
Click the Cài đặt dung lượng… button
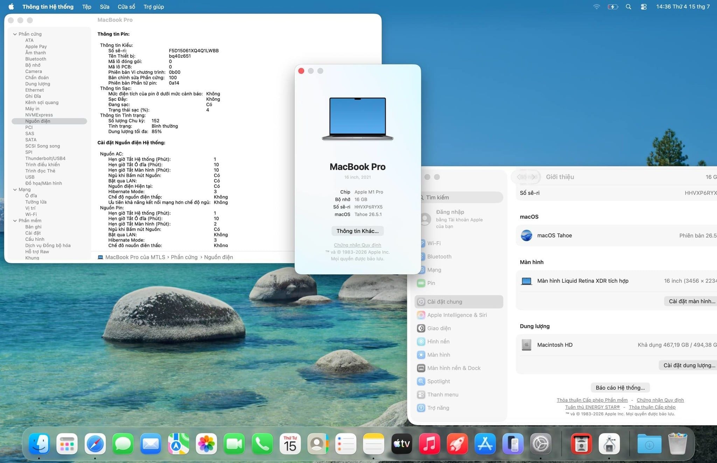(689, 365)
